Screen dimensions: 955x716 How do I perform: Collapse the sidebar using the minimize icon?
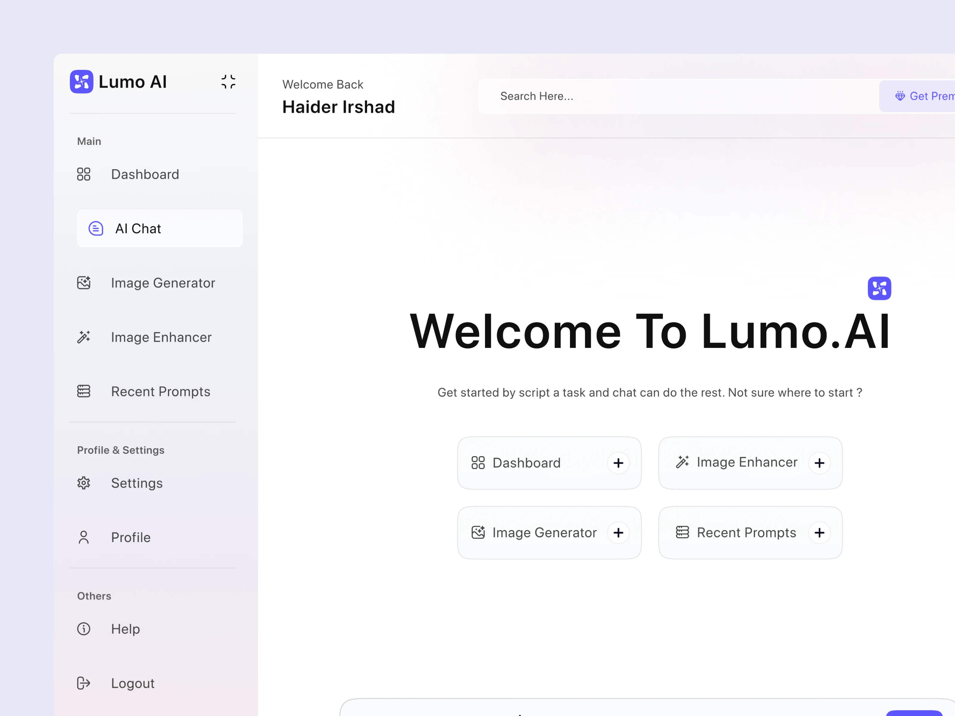pyautogui.click(x=228, y=81)
